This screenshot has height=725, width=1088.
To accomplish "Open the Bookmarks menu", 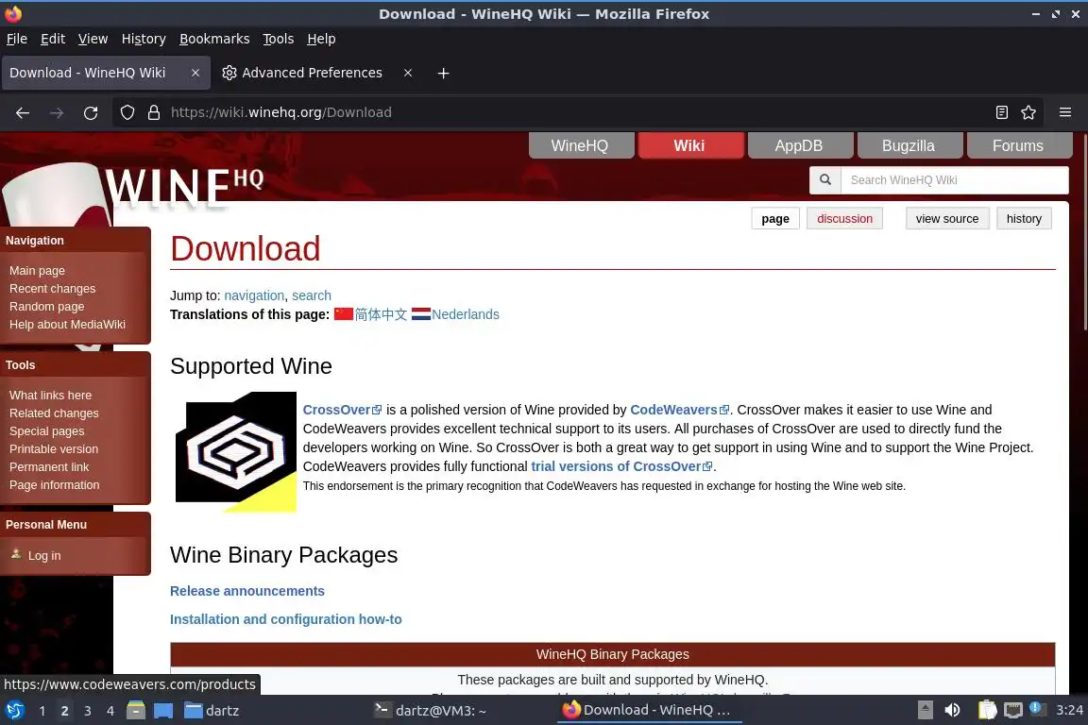I will click(x=214, y=39).
